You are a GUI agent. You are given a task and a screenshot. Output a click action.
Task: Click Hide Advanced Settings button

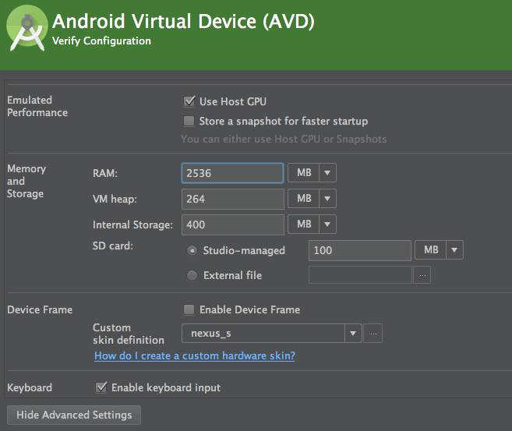[74, 415]
